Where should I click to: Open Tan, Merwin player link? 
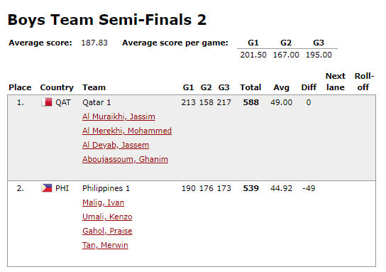click(x=105, y=246)
